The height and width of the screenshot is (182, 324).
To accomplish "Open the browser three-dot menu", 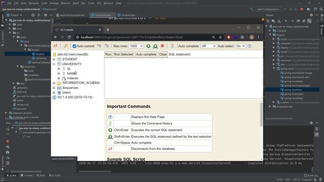I will click(259, 37).
